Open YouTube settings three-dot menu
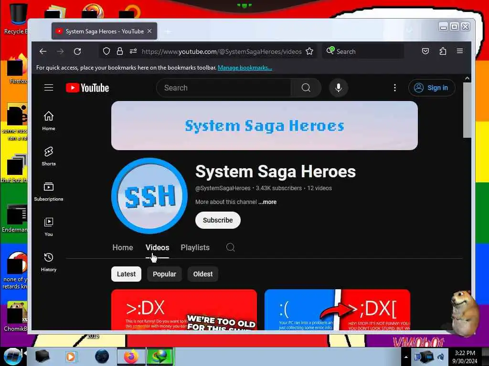Screen dimensions: 489x366 click(x=395, y=88)
